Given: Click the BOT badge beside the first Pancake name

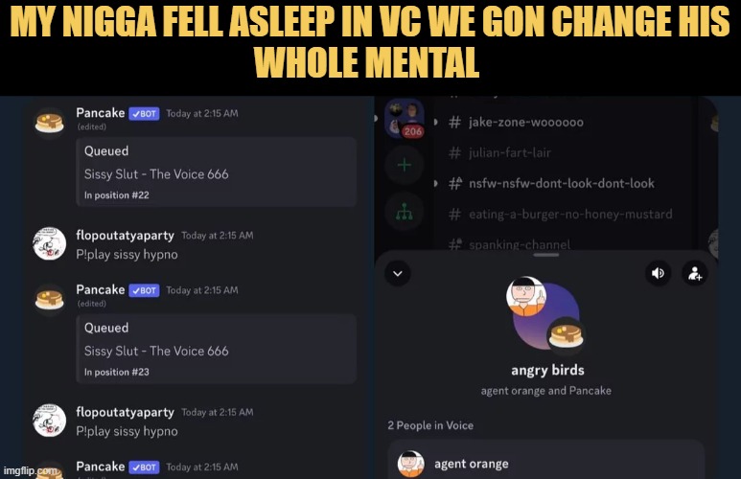Looking at the screenshot, I should [x=144, y=113].
